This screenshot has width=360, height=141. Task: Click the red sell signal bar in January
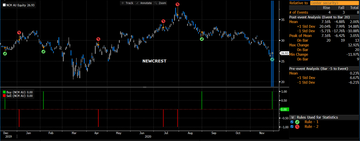pos(19,118)
